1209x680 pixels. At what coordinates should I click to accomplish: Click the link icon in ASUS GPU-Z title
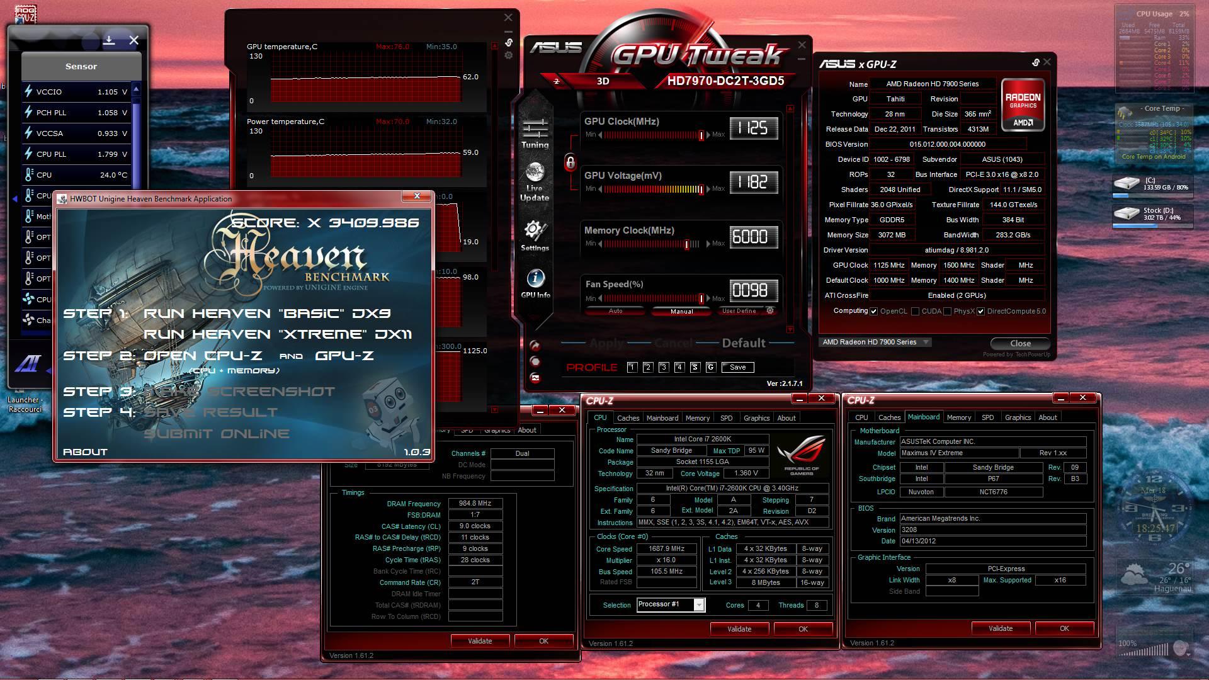click(x=1035, y=62)
